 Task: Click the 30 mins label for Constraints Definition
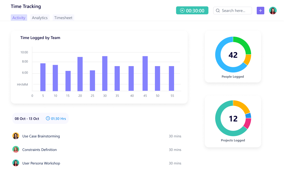(175, 149)
